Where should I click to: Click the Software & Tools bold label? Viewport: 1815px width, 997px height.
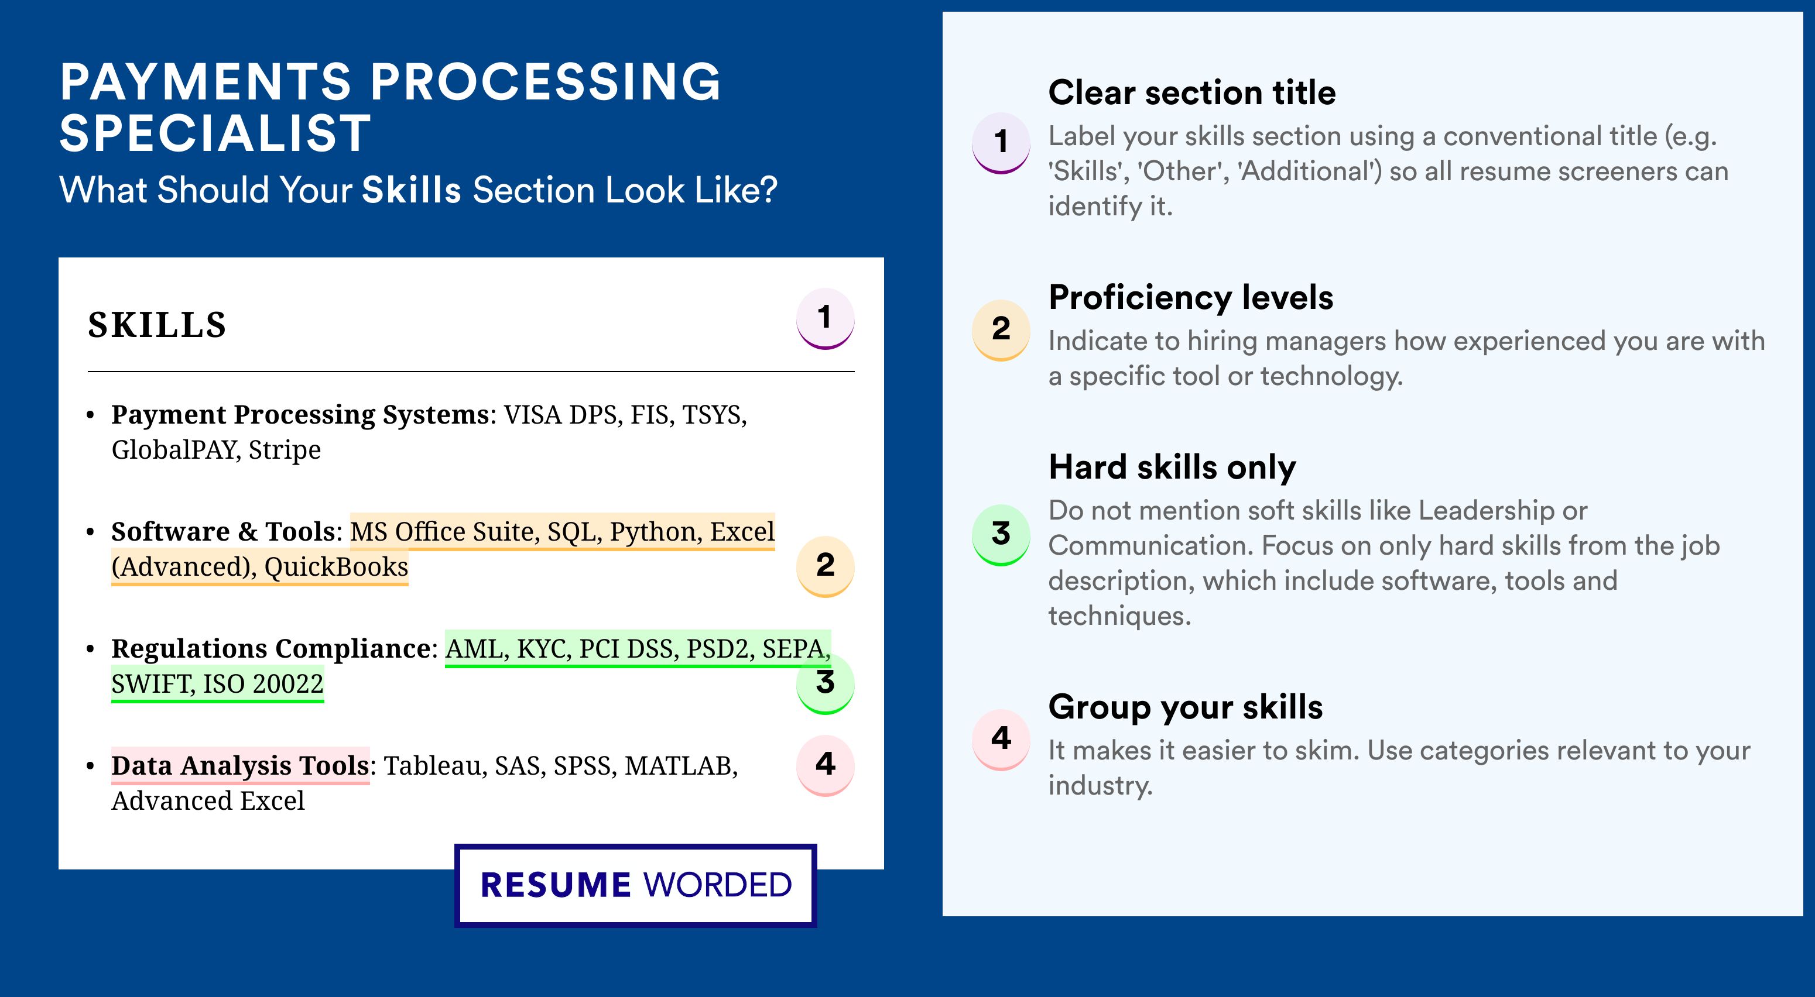click(x=222, y=532)
